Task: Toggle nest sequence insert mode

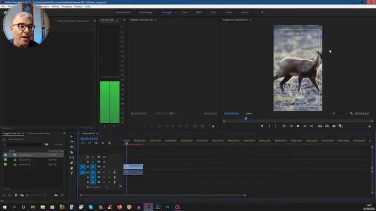Action: click(x=83, y=143)
